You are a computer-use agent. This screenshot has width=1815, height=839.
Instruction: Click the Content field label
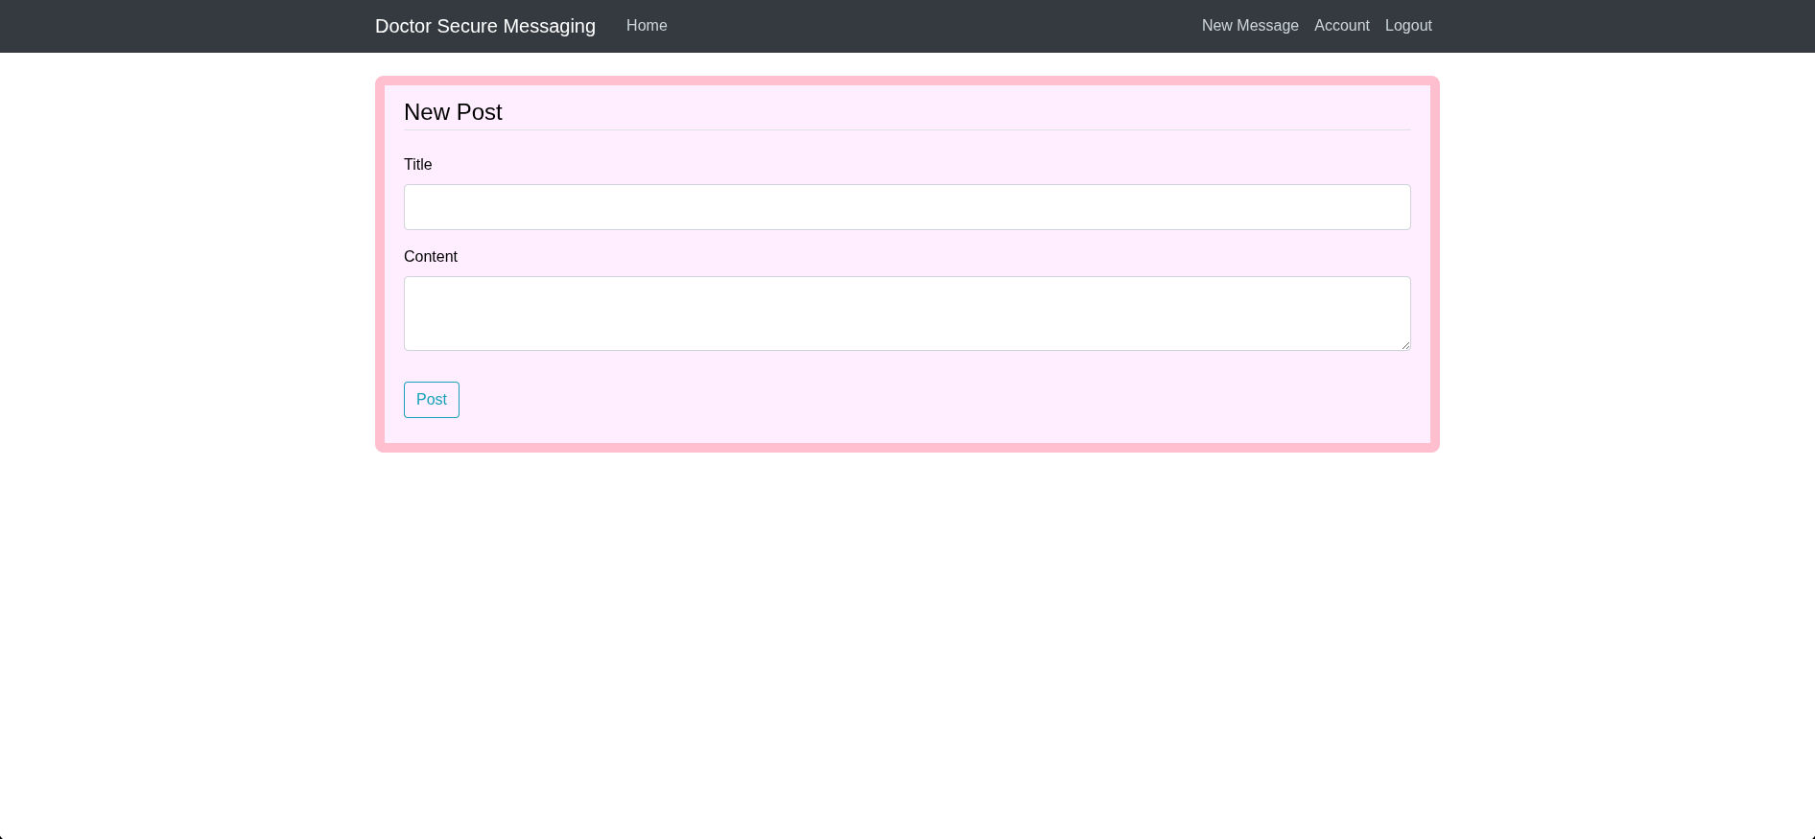tap(431, 257)
